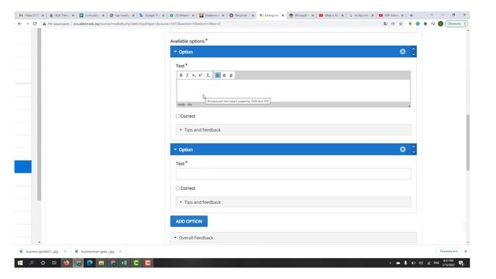Open File Explorer from the taskbar
The width and height of the screenshot is (496, 279).
point(102,263)
